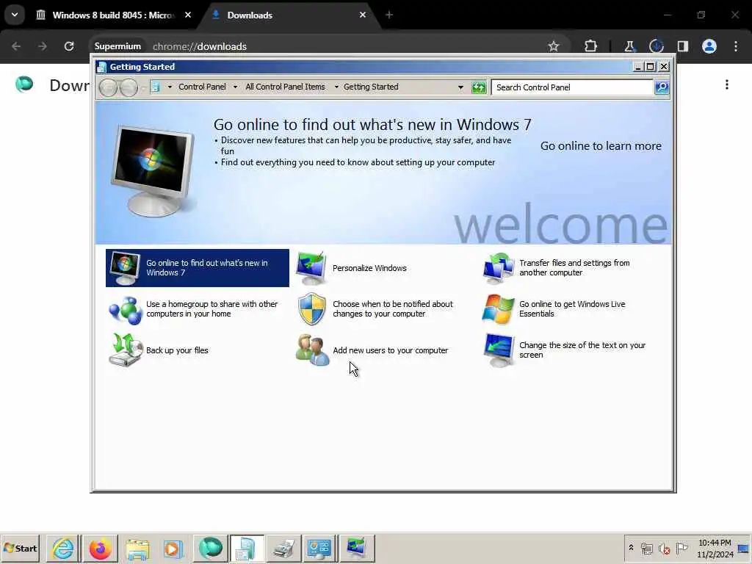Viewport: 752px width, 564px height.
Task: Click the address bar location icon
Action: coord(156,87)
